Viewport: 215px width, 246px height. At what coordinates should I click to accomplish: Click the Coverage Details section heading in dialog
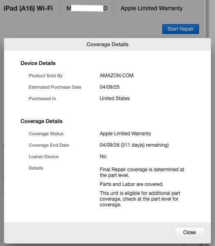tap(41, 121)
